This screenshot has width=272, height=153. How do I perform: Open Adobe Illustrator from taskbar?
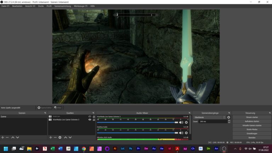point(115,149)
